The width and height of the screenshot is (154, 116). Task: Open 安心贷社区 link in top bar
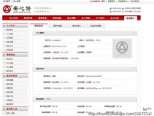[x=135, y=1]
